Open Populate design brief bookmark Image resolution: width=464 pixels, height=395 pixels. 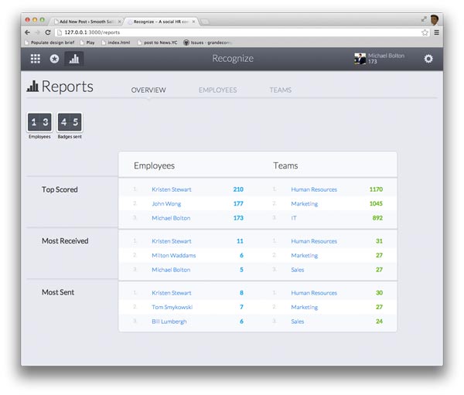pyautogui.click(x=49, y=43)
